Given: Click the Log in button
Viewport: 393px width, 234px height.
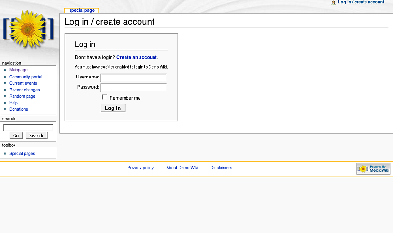Looking at the screenshot, I should pos(113,108).
